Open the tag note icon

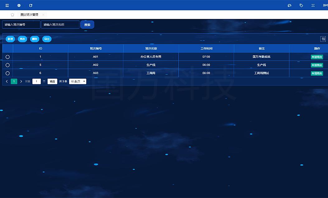point(301,5)
